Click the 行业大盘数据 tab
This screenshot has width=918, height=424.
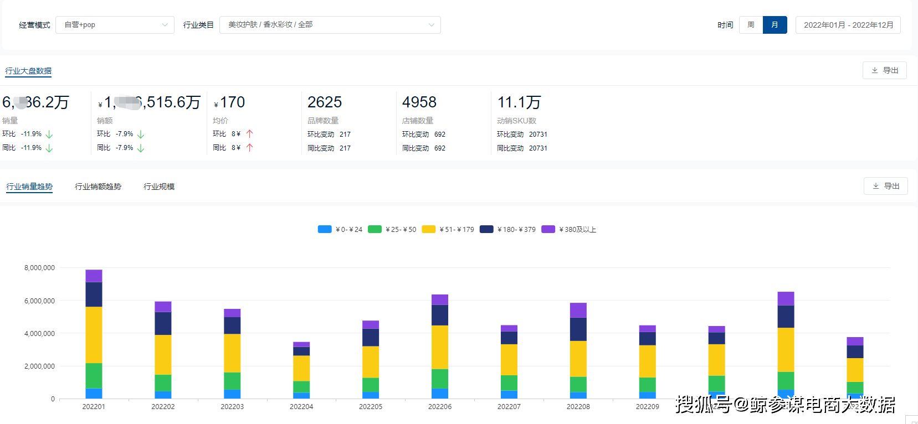coord(28,71)
